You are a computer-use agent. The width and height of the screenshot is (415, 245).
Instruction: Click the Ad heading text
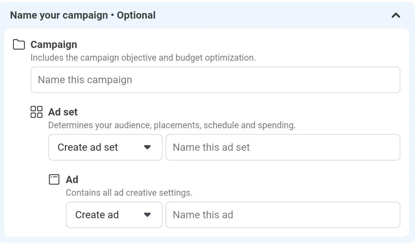(72, 179)
